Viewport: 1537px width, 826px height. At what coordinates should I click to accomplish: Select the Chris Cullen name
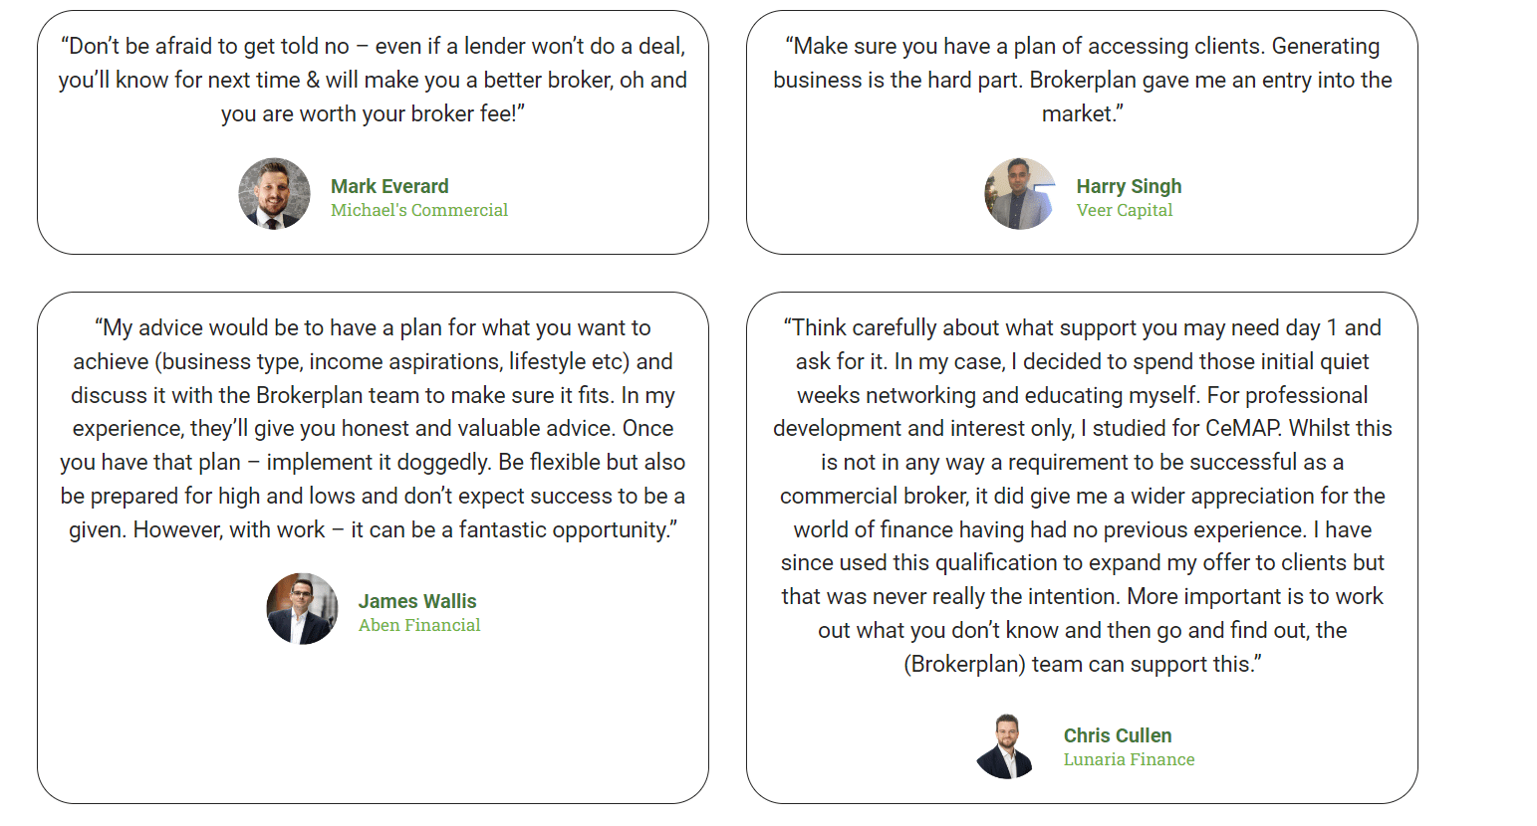pos(1118,735)
